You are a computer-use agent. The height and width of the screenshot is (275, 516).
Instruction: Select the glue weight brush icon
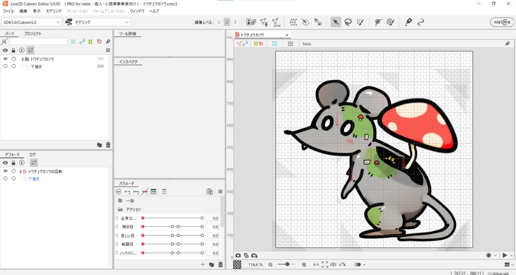(391, 22)
